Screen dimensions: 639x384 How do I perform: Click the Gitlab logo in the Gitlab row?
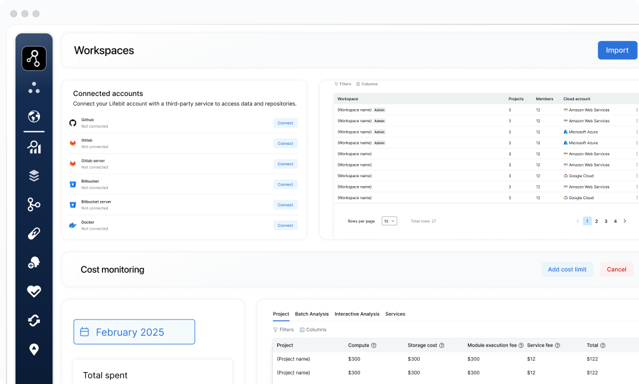73,144
